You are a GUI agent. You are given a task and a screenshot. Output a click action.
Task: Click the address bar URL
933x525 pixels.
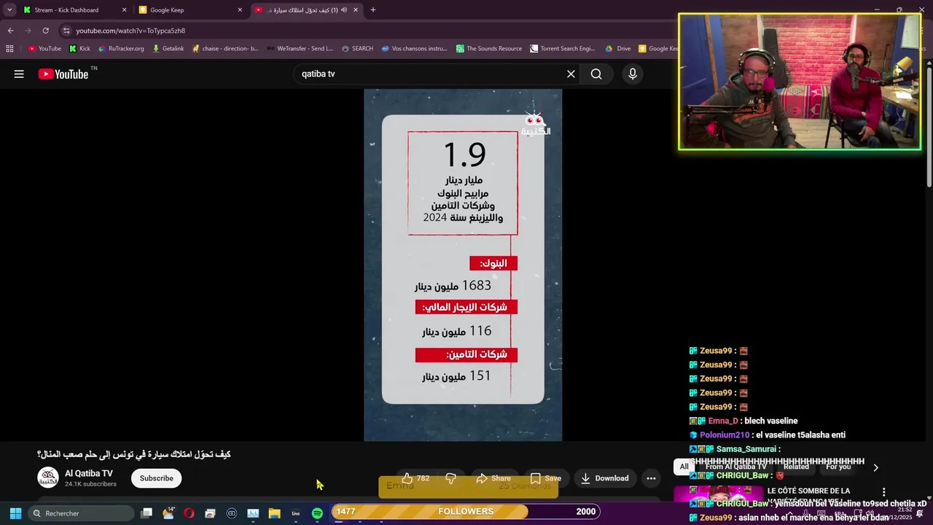pyautogui.click(x=130, y=31)
